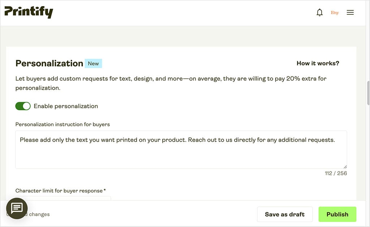Open the Etsy store selector
This screenshot has height=227, width=370.
[x=335, y=13]
